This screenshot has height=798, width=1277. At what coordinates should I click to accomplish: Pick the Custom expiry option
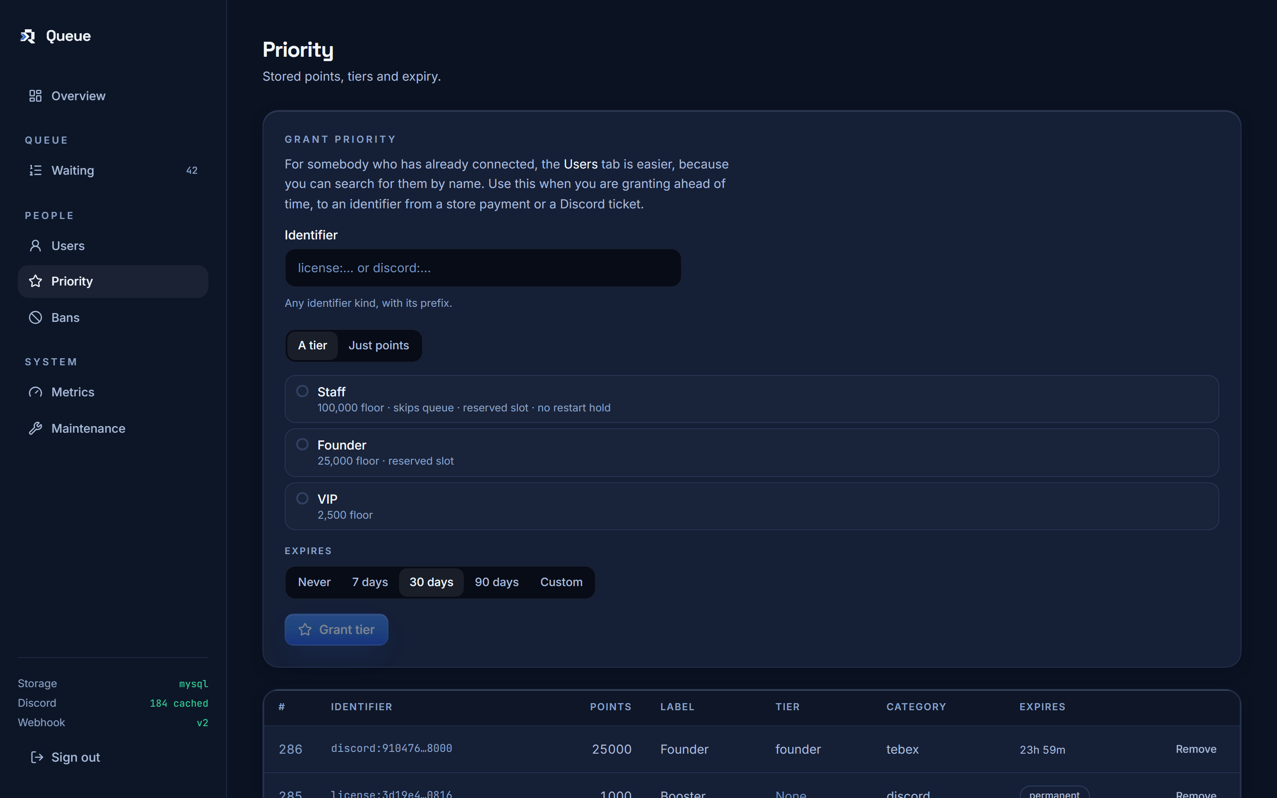(x=561, y=582)
